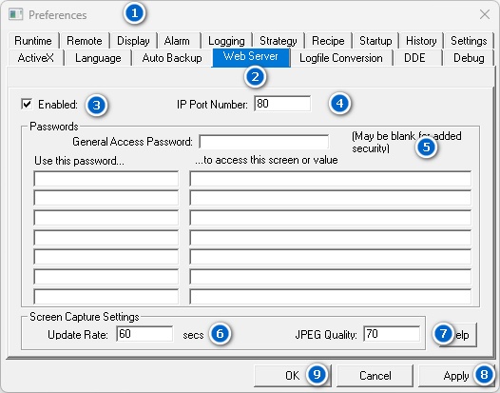Click the IP Port Number field
The height and width of the screenshot is (393, 500).
[282, 104]
